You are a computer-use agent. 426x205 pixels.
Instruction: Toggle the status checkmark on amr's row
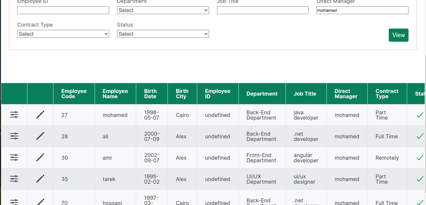tap(420, 157)
